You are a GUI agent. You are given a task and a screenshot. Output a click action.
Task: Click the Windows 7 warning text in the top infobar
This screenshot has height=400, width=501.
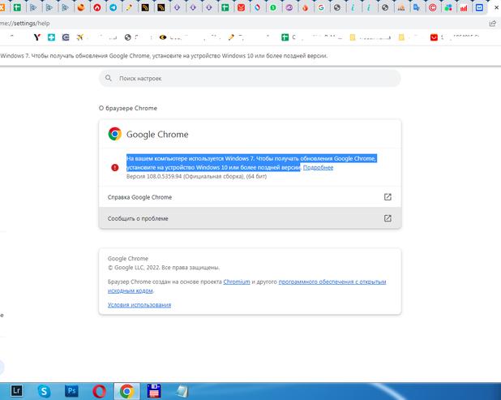[164, 56]
